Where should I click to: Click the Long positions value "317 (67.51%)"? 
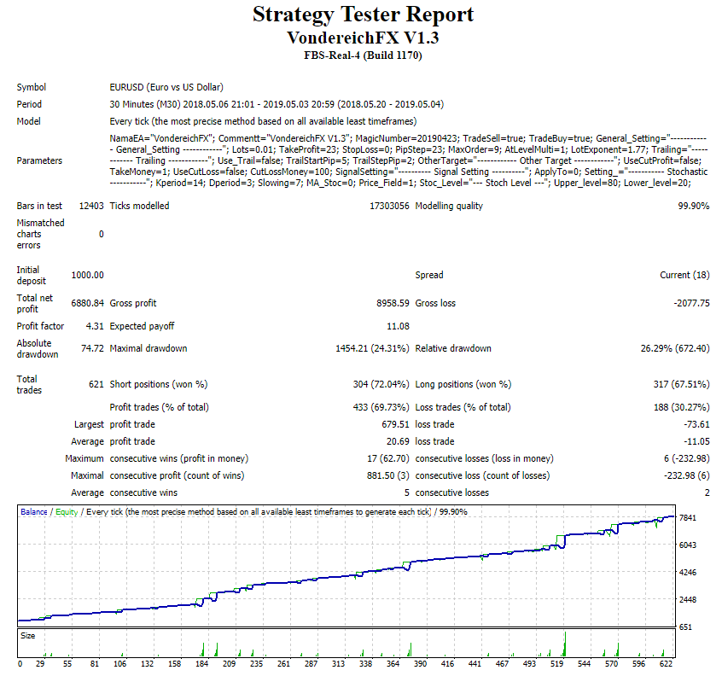coord(682,384)
